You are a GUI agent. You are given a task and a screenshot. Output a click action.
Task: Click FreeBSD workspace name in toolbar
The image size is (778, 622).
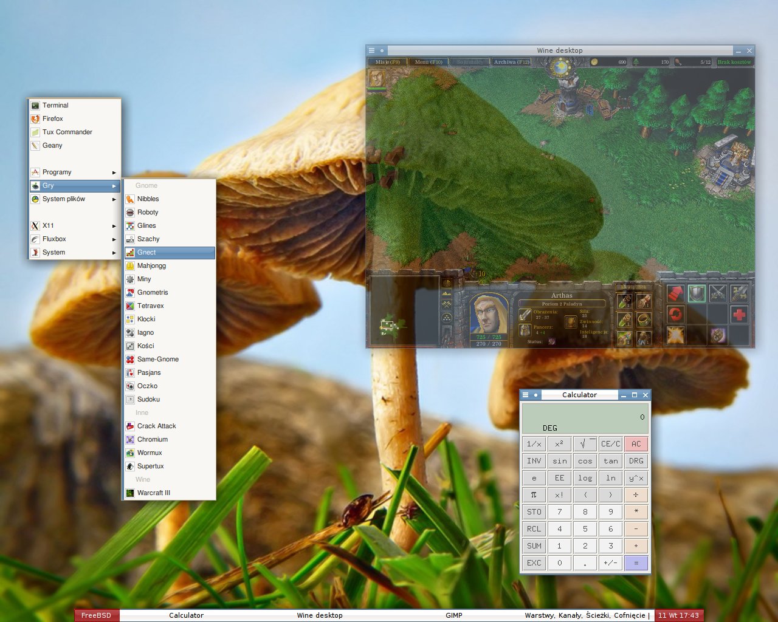point(96,615)
